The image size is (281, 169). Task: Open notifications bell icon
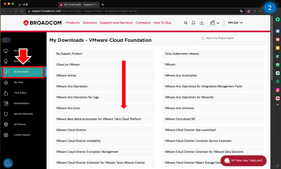[194, 23]
